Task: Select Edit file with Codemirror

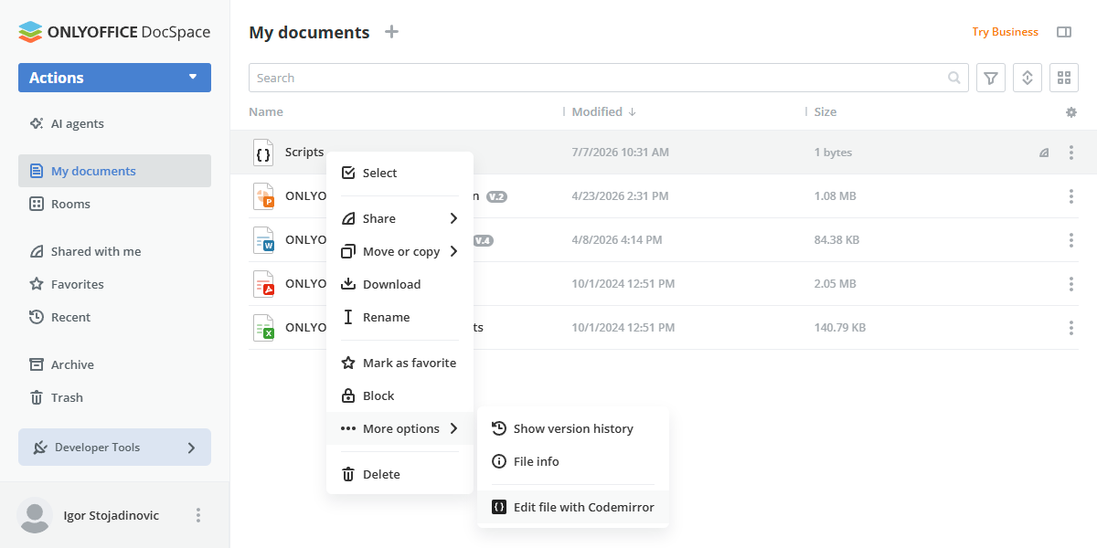Action: [x=573, y=507]
